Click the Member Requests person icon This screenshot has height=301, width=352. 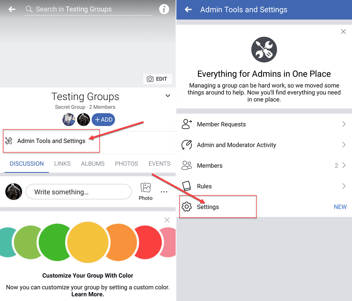tap(187, 124)
